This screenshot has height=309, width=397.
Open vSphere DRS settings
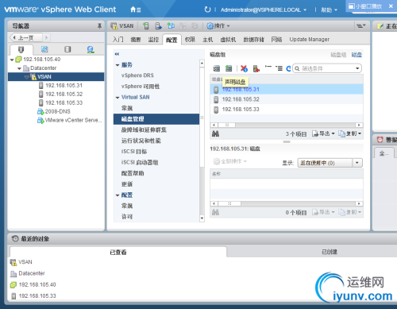pos(137,75)
